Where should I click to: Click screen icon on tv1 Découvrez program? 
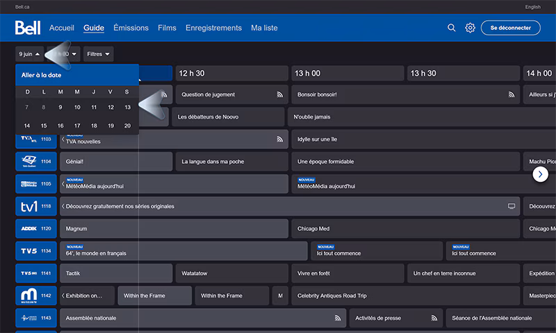[x=512, y=206]
